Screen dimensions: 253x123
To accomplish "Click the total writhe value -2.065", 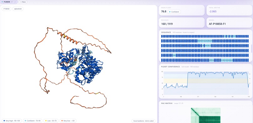I will pyautogui.click(x=213, y=12).
